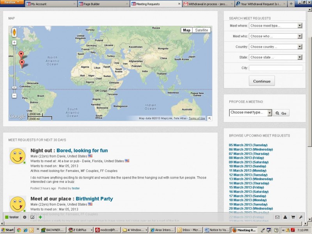Click the Continue search button
Image resolution: width=312 pixels, height=234 pixels.
pos(262,81)
